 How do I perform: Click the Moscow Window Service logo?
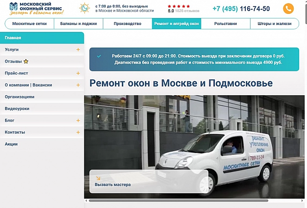pos(37,9)
